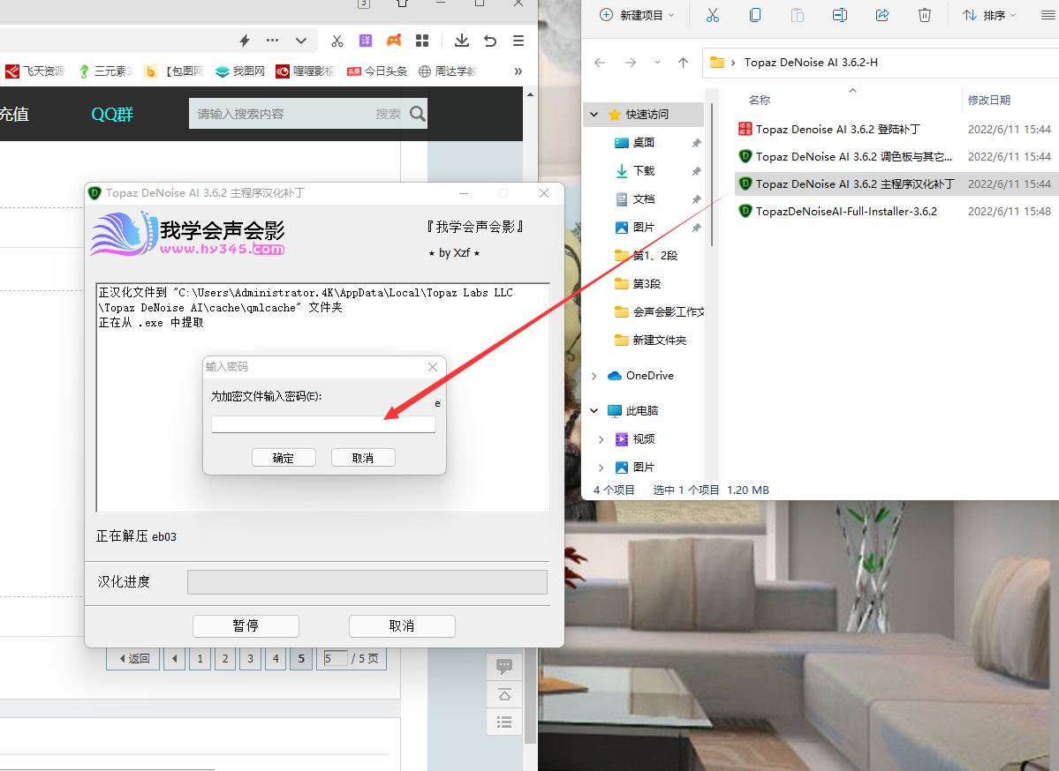
Task: Click the password input field in 输入密码 dialog
Action: pos(323,424)
